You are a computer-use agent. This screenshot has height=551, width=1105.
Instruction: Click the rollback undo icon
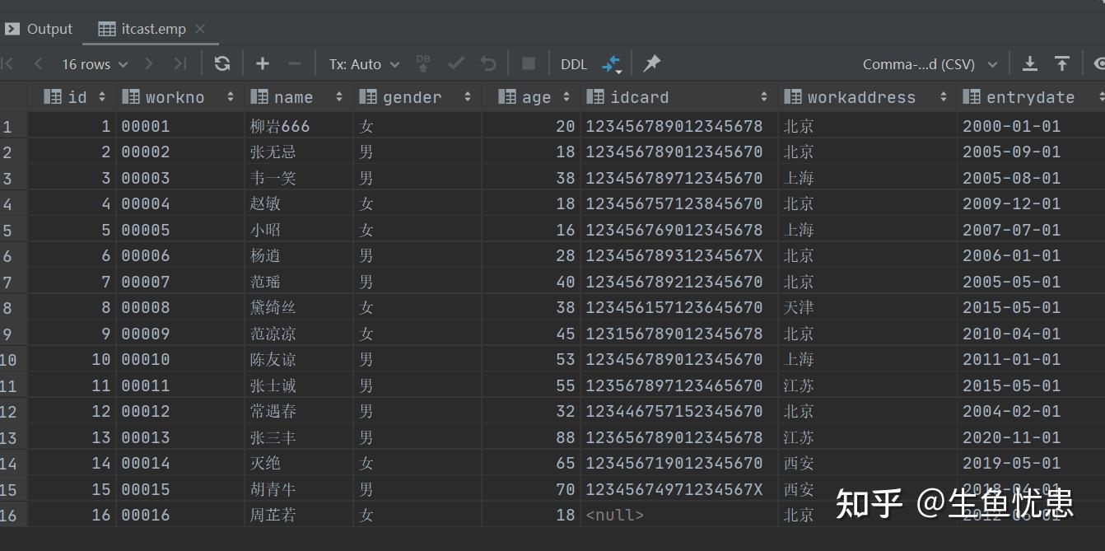(488, 63)
